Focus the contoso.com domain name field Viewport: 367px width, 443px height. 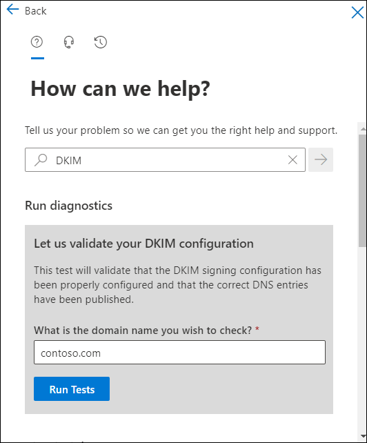click(x=179, y=353)
